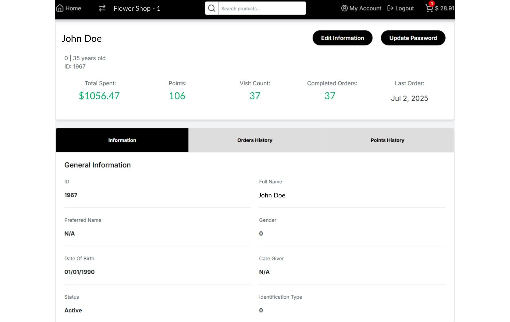Click the My Account user icon
Screen dimensions: 510x322
pos(344,8)
